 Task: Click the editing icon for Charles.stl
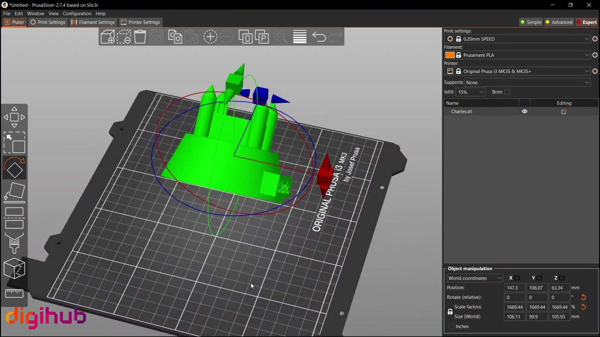(x=564, y=111)
